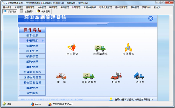Select 基本信息 in the navigation sidebar
175x108 pixels.
point(32,35)
